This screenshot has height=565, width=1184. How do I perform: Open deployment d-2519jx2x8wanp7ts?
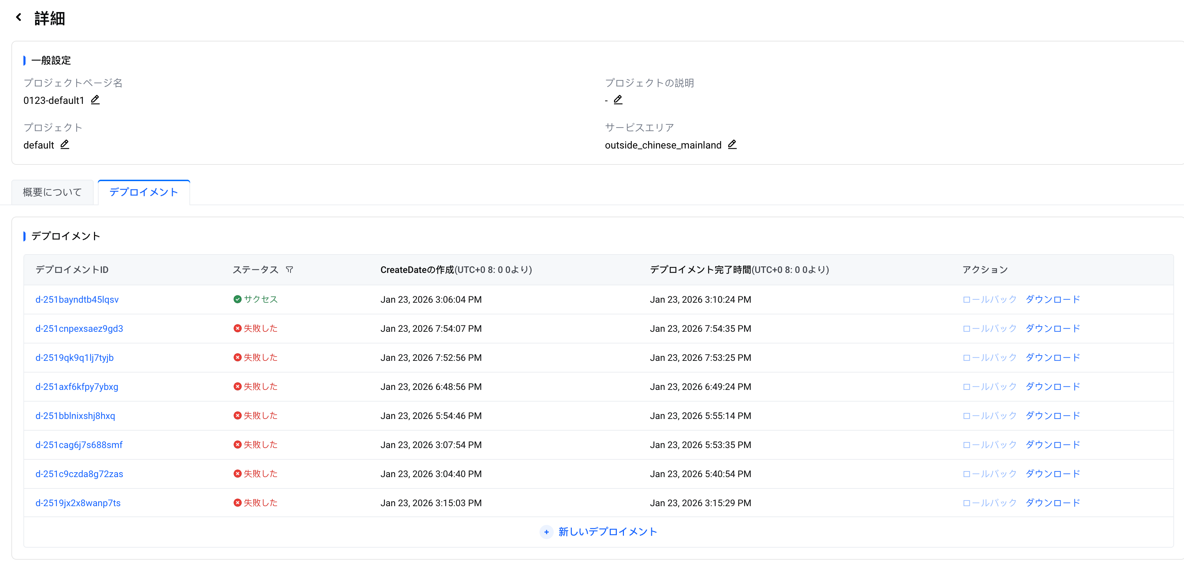78,503
